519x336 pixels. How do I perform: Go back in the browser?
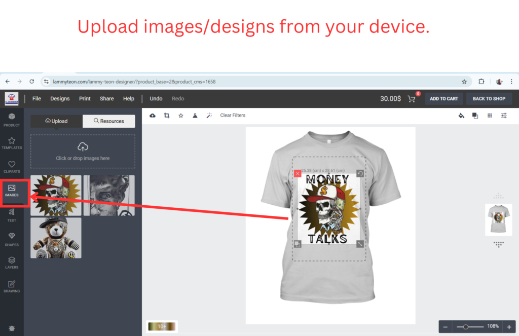pyautogui.click(x=8, y=82)
